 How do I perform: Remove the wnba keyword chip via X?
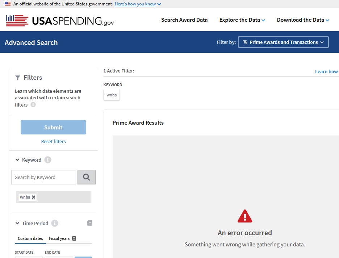pos(34,197)
